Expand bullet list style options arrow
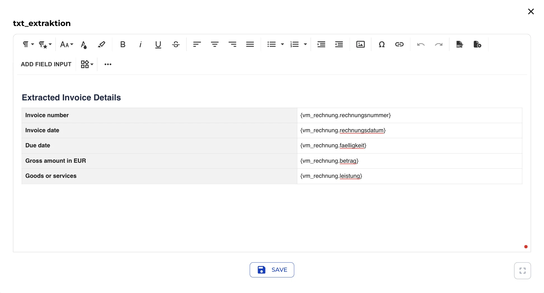 (x=282, y=44)
